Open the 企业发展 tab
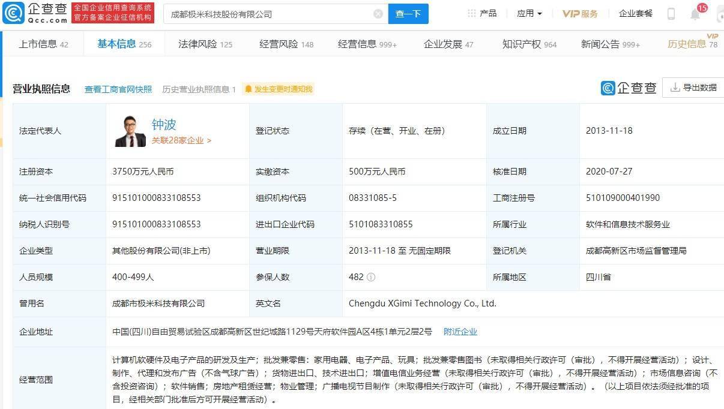 [448, 44]
